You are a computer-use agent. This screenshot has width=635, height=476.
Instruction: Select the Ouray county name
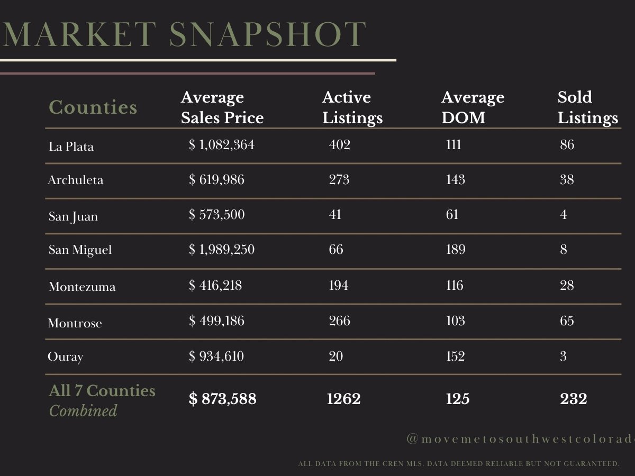click(66, 357)
